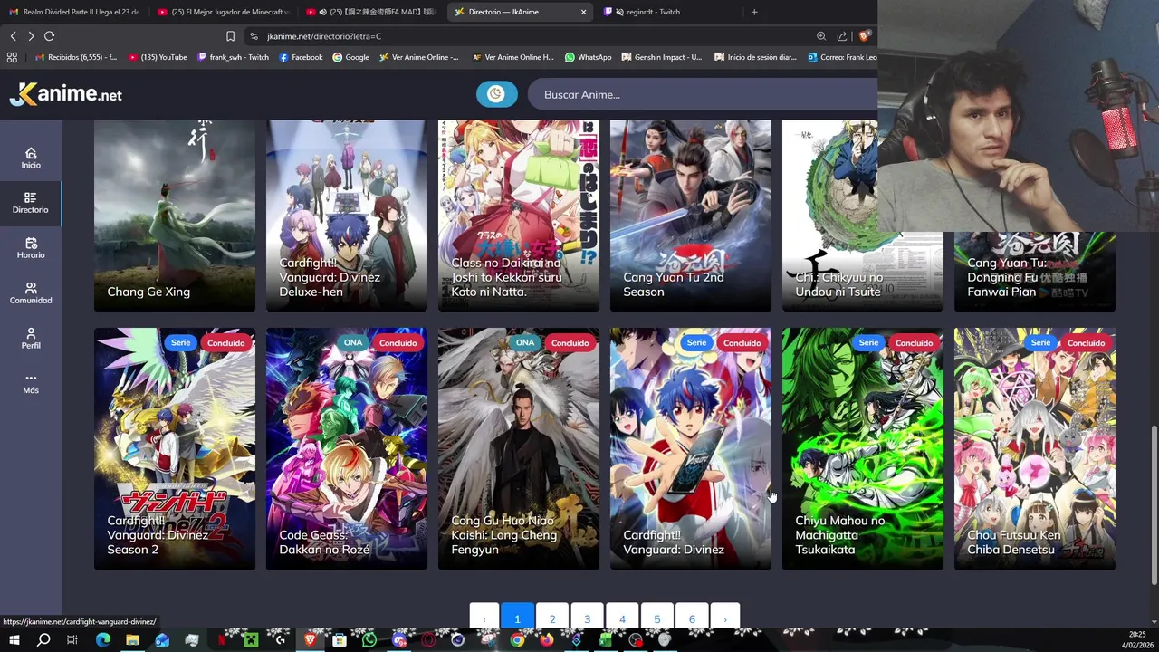The width and height of the screenshot is (1159, 652).
Task: Open Google Chrome from the taskbar
Action: pyautogui.click(x=516, y=640)
